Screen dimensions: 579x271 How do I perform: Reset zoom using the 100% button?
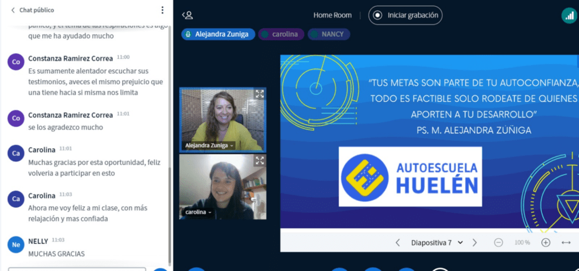[522, 243]
